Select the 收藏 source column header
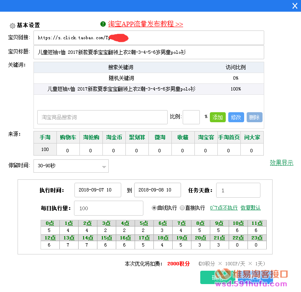This screenshot has width=301, height=292. [183, 137]
